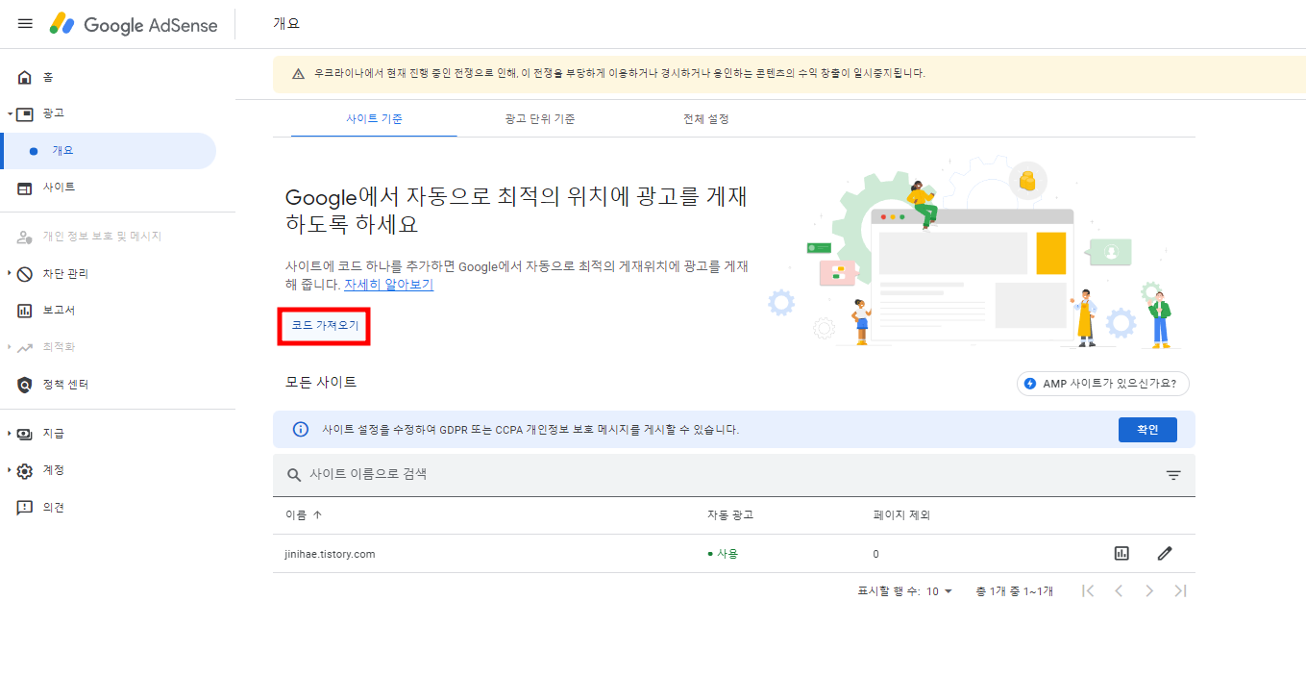The height and width of the screenshot is (676, 1306).
Task: Switch to 전체 설정 tab
Action: point(705,119)
